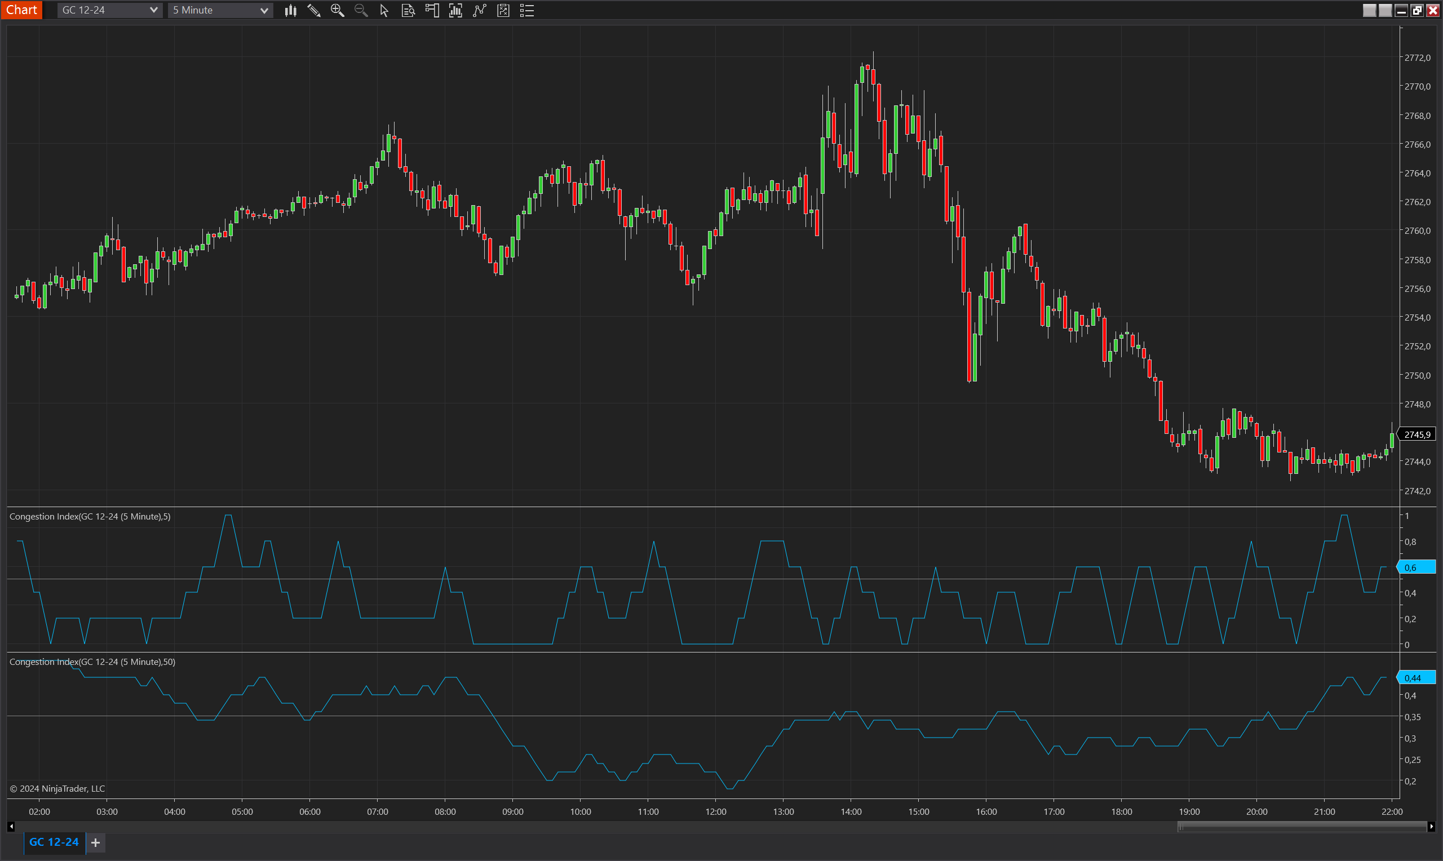
Task: Open the bar type chart style icon
Action: (291, 11)
